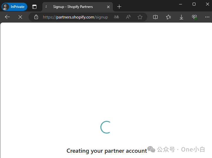The height and width of the screenshot is (158, 212).
Task: Open the Downloads panel
Action: pyautogui.click(x=181, y=17)
